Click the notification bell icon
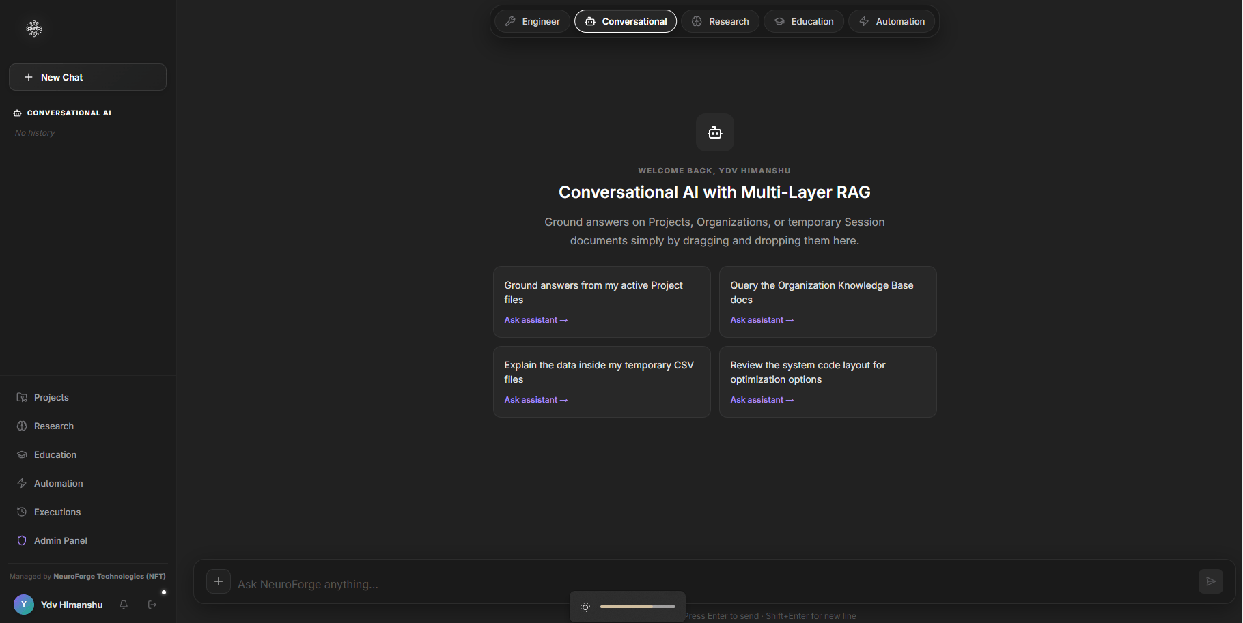 (124, 605)
